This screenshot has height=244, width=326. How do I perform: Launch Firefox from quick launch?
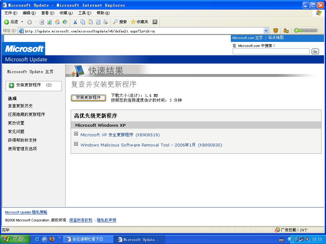click(52, 239)
